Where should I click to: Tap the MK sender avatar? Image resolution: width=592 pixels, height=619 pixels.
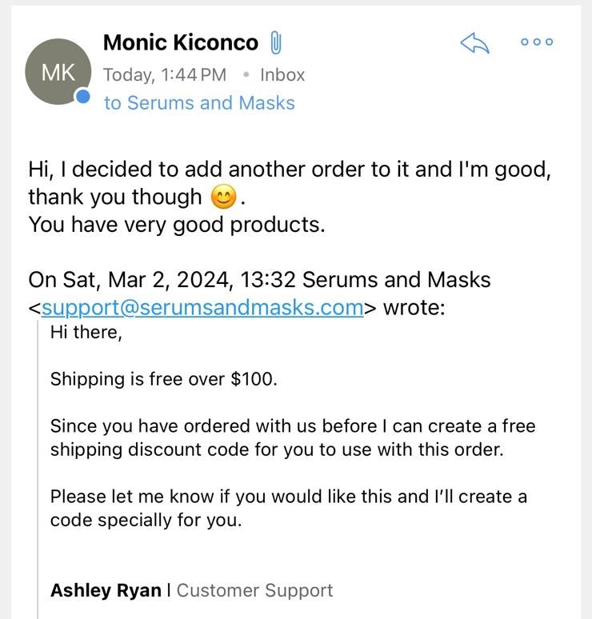coord(58,71)
